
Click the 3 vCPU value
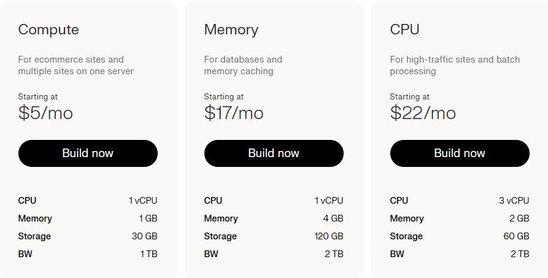514,201
